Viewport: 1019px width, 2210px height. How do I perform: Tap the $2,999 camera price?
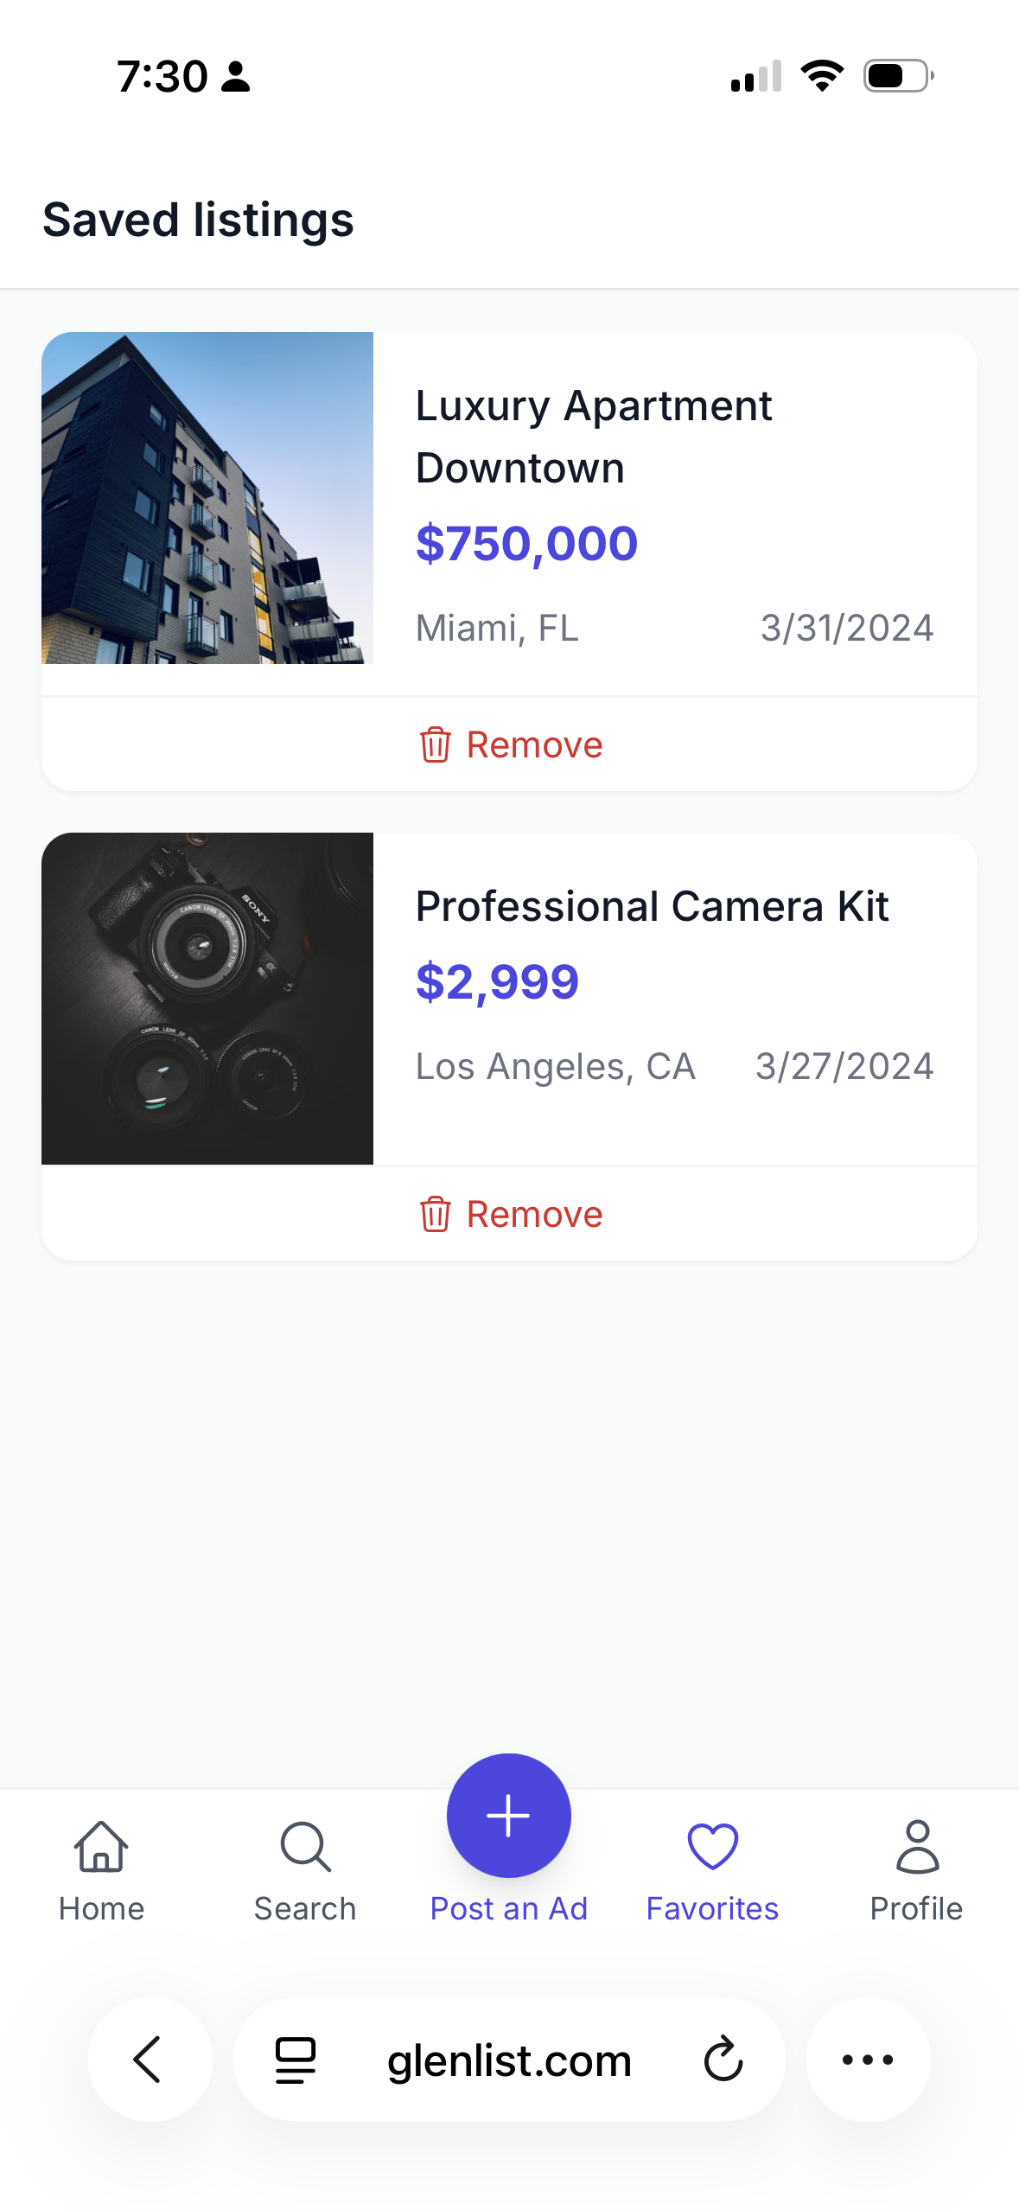pos(497,982)
